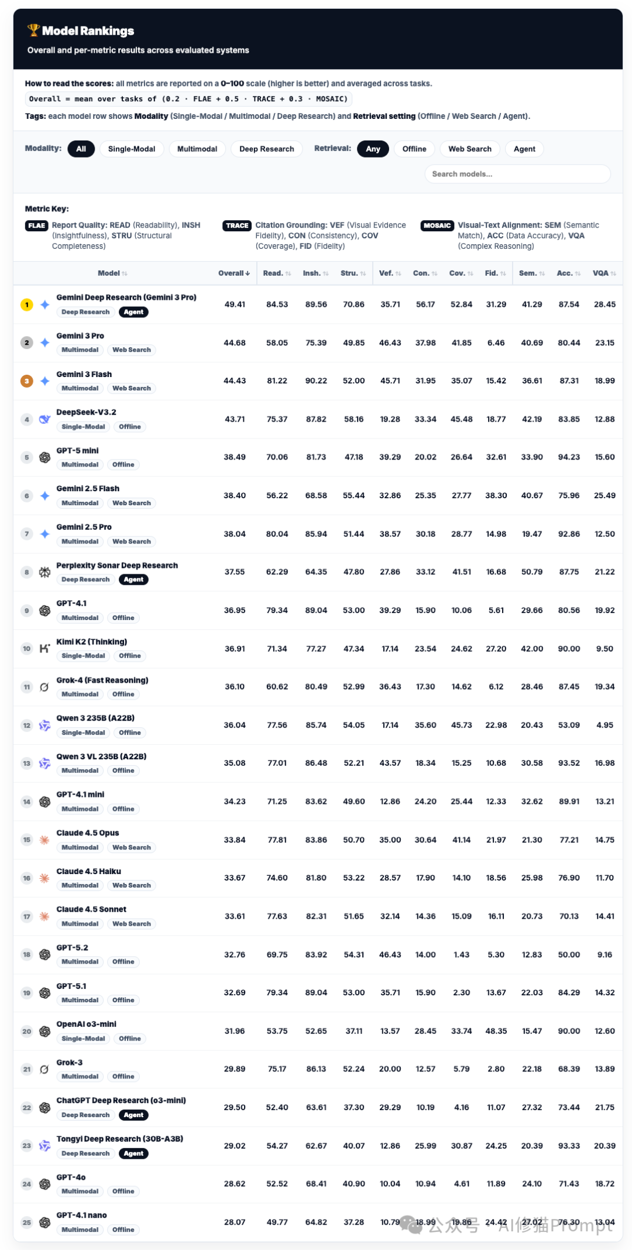The image size is (632, 1250).
Task: Click the Qwen 3 235B (A22B) logo
Action: point(44,725)
